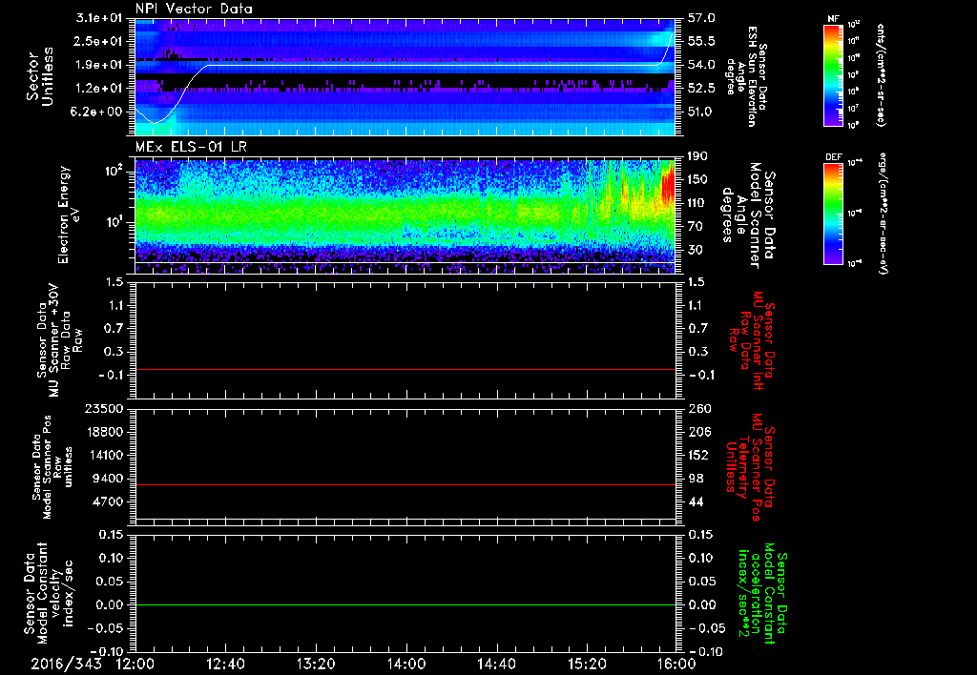The height and width of the screenshot is (675, 977).
Task: Click the 13:20 time axis label
Action: [x=316, y=664]
